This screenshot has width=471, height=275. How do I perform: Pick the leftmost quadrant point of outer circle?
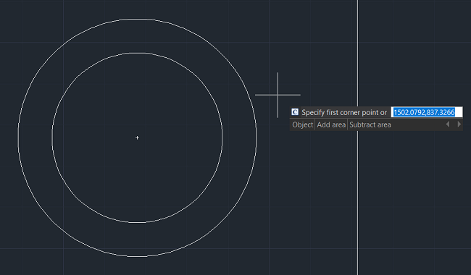(x=18, y=137)
